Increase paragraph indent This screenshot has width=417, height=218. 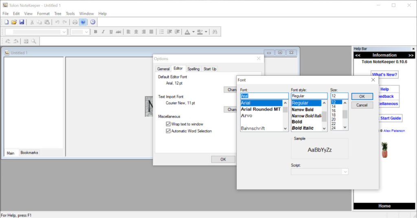(x=177, y=32)
